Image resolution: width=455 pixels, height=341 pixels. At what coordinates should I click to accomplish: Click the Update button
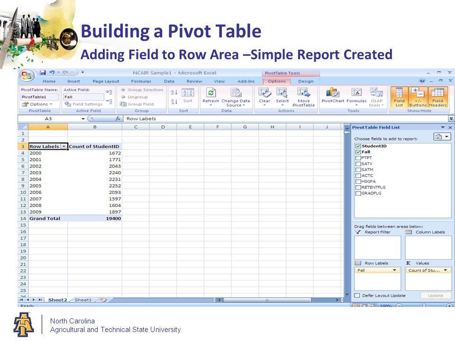point(436,296)
